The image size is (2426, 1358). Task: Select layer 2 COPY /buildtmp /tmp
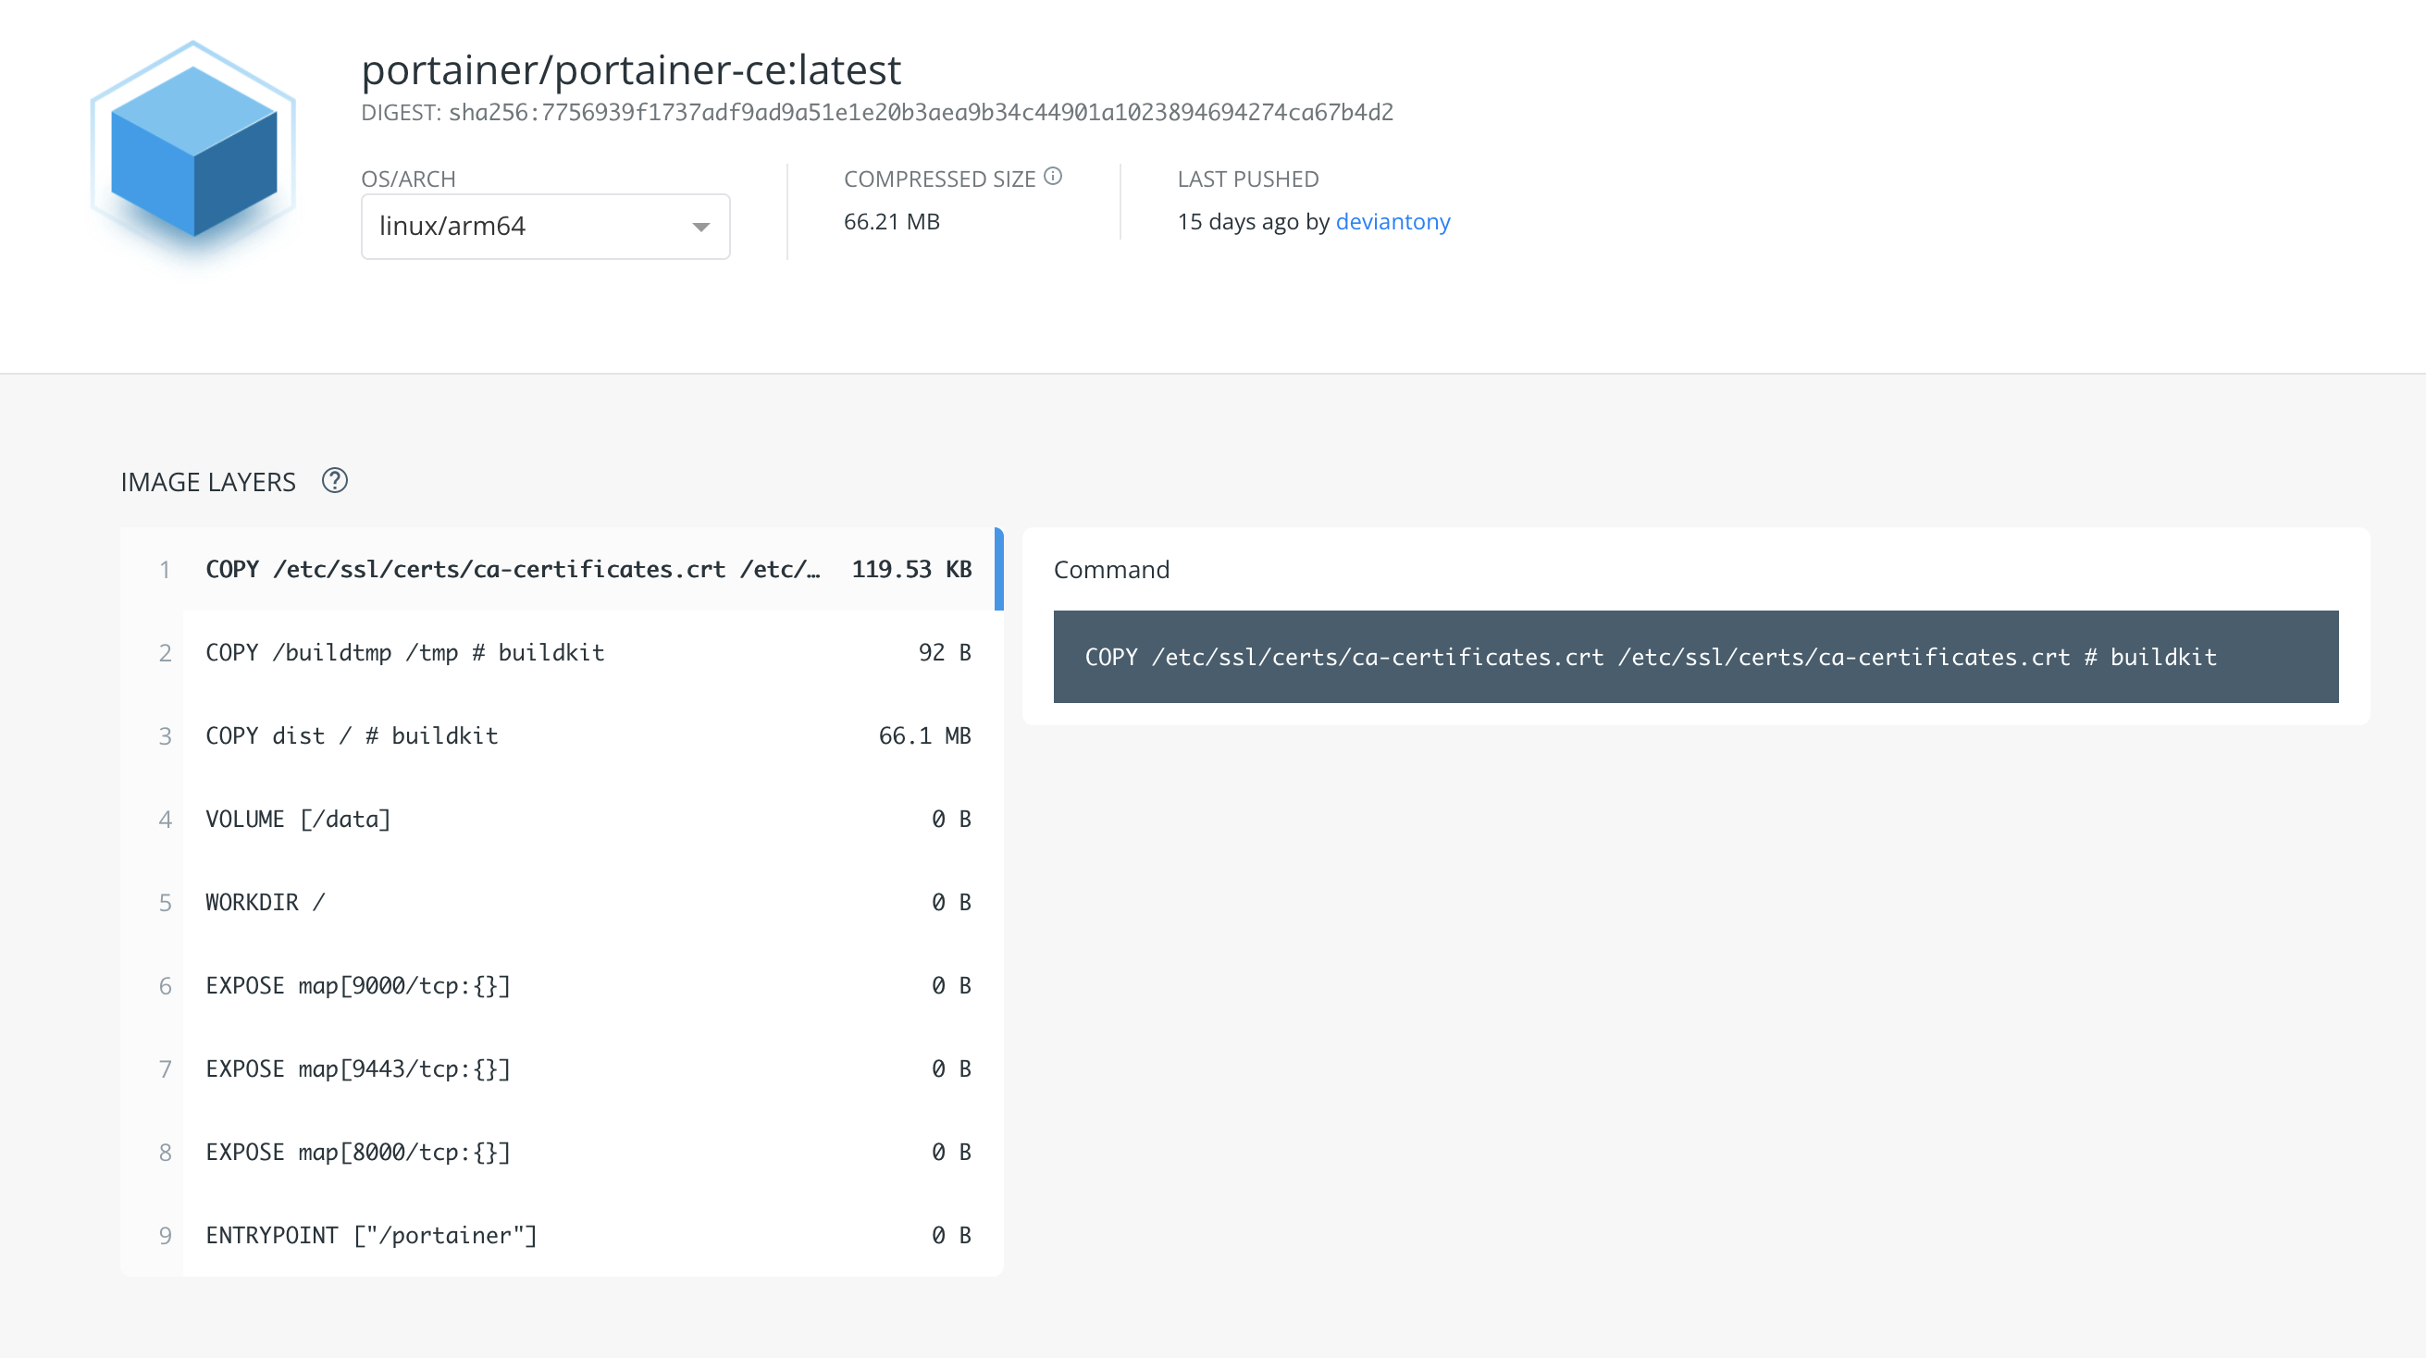(x=405, y=652)
